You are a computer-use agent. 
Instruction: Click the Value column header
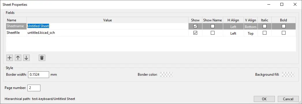tap(107, 20)
